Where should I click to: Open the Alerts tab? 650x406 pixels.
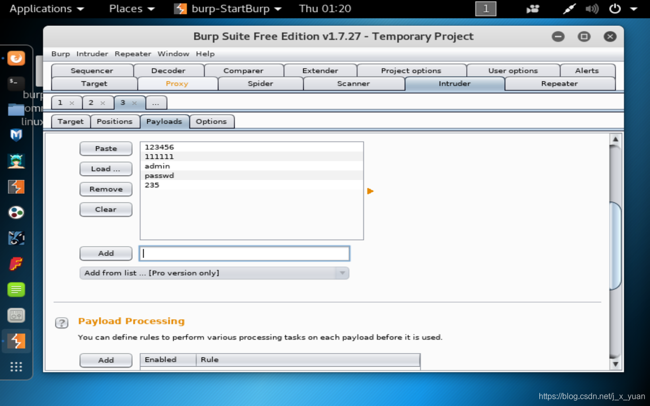pyautogui.click(x=587, y=71)
